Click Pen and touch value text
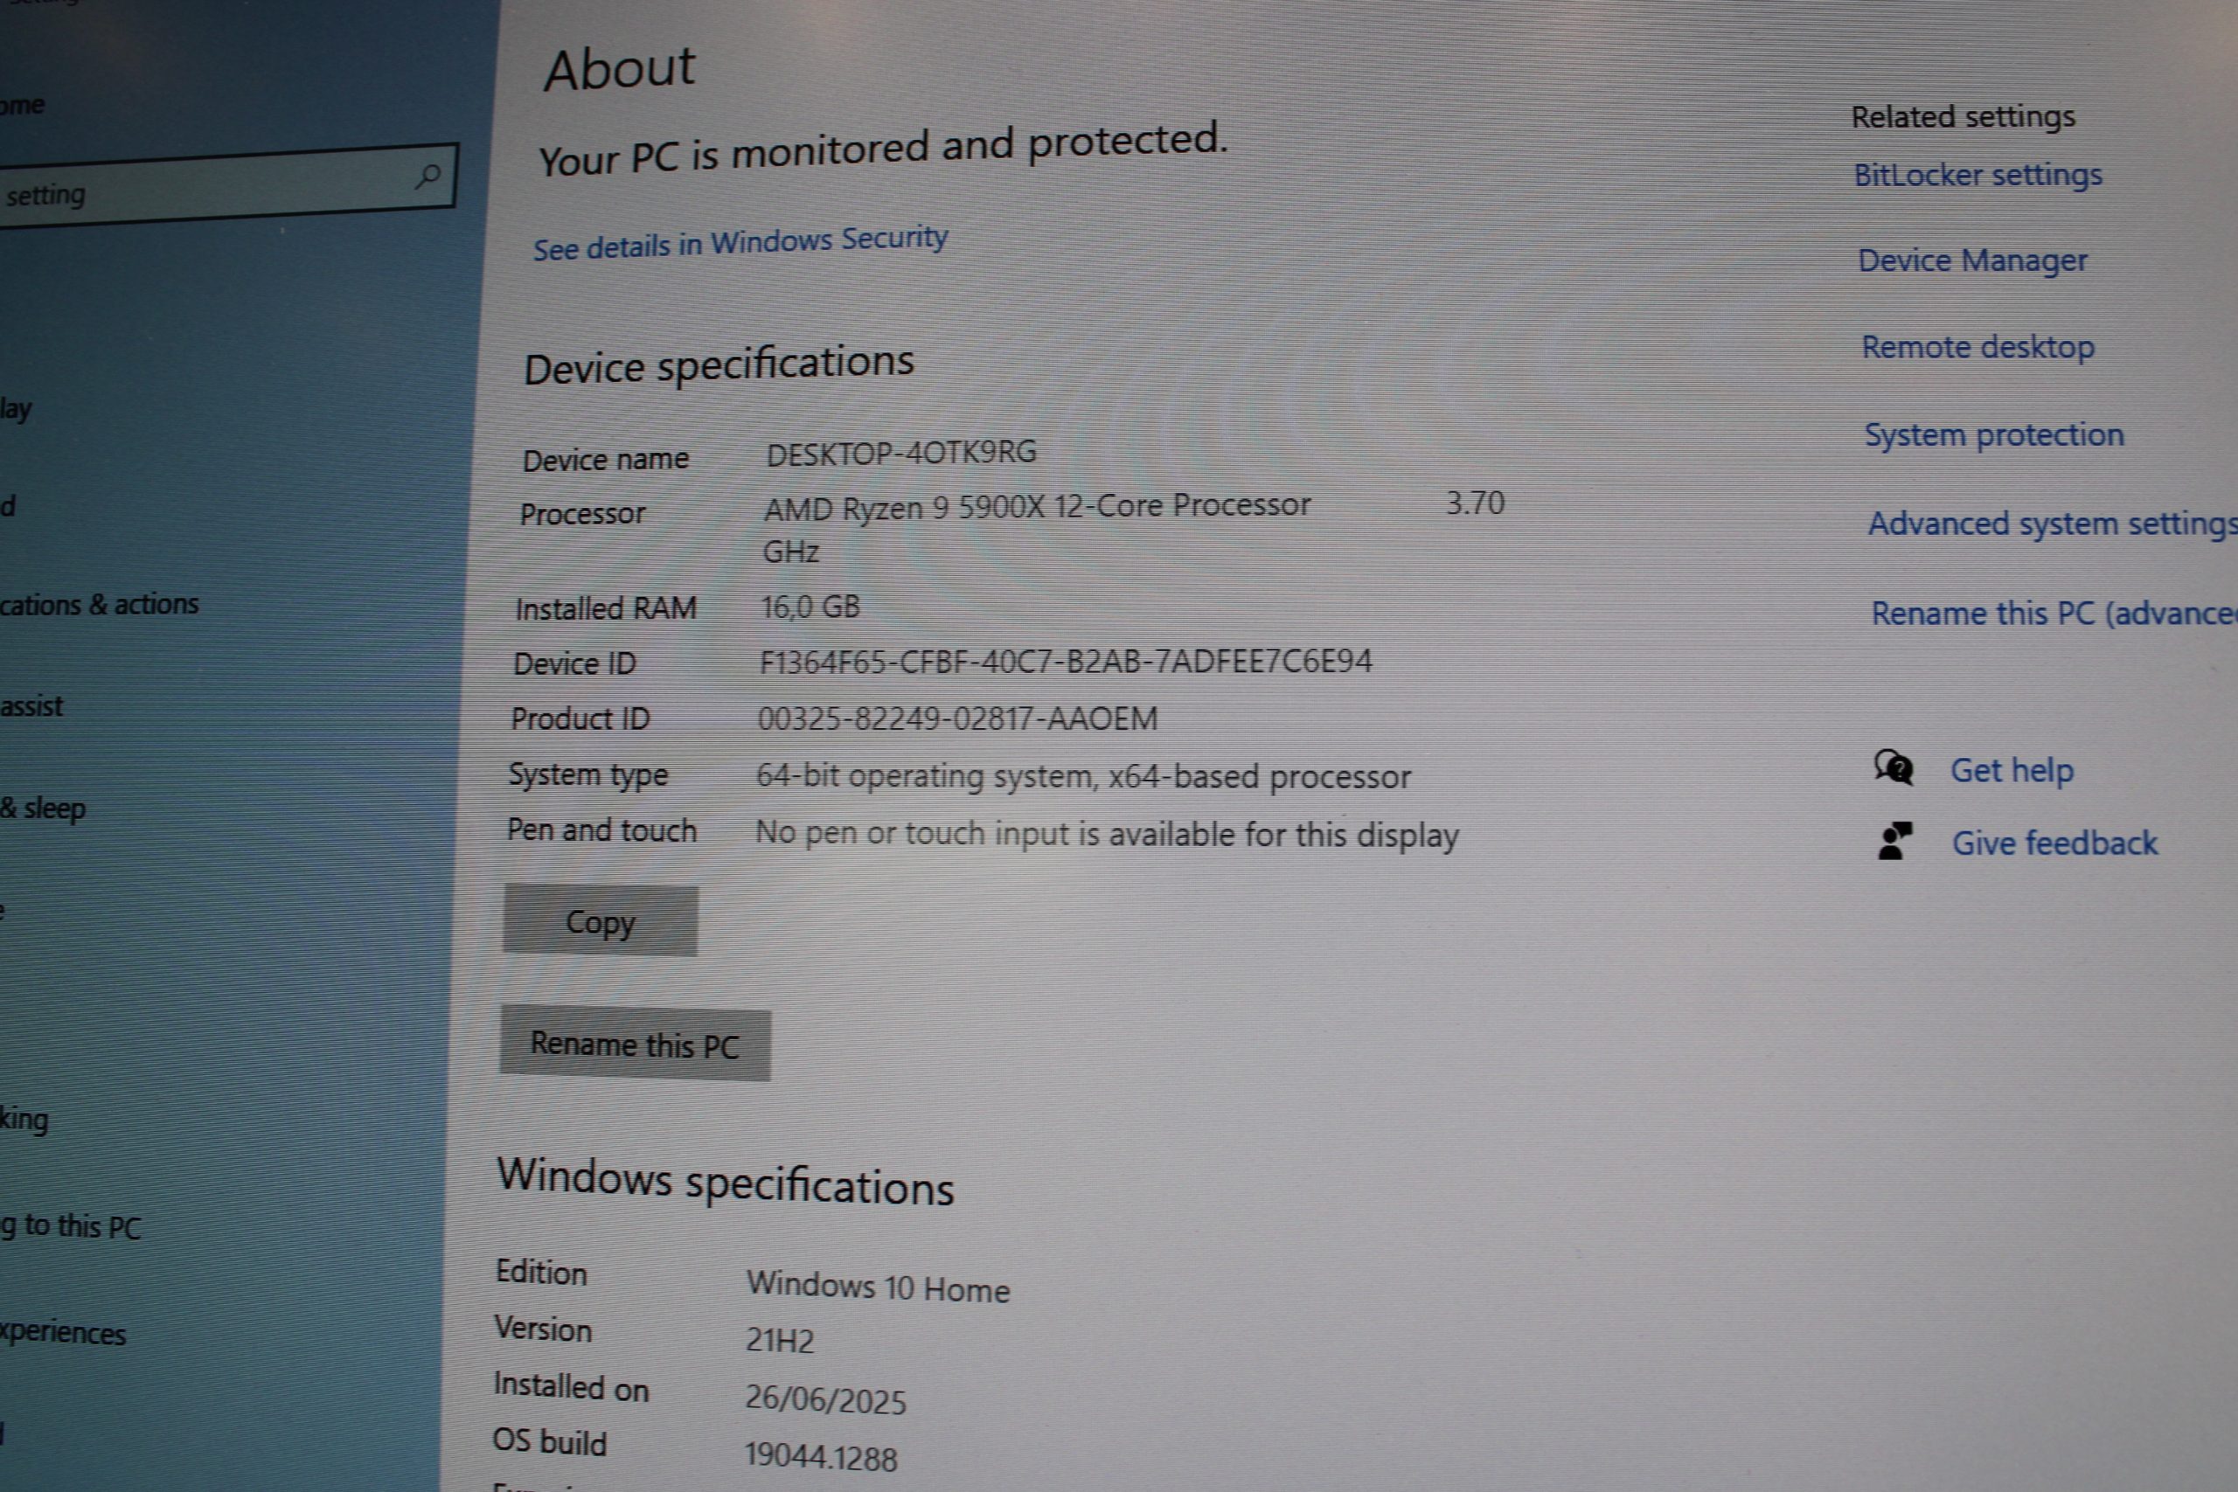 point(1107,835)
